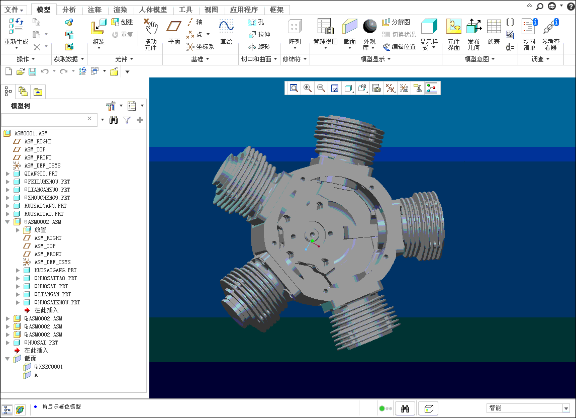Click the Open file icon in quick access toolbar
The width and height of the screenshot is (576, 418).
[x=21, y=71]
